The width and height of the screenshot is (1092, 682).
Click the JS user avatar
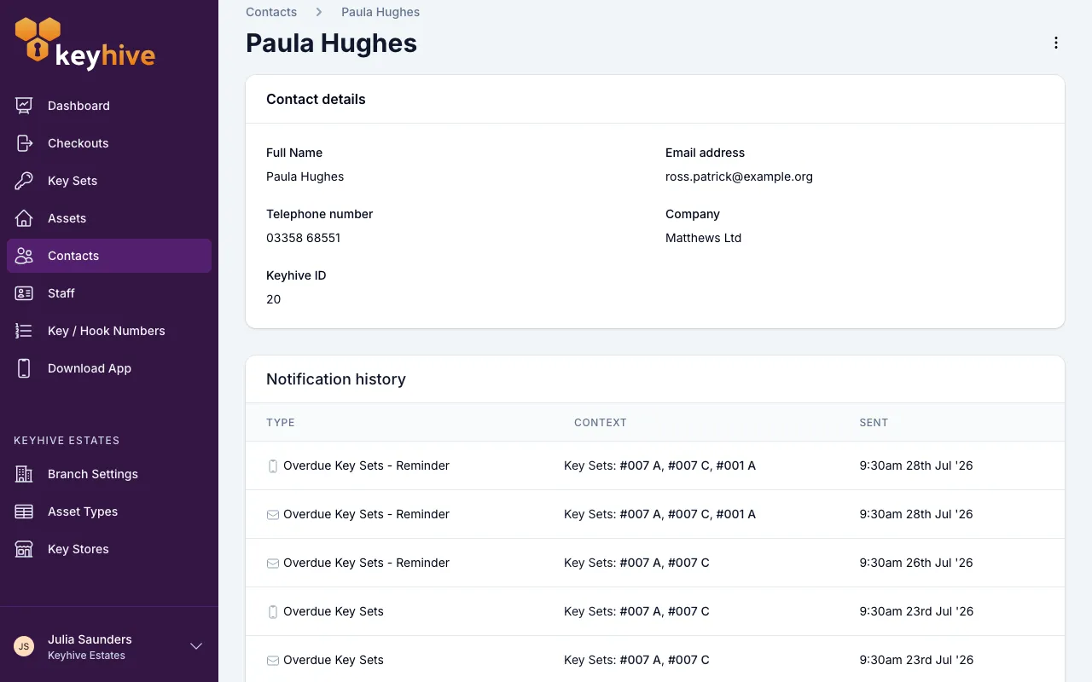(x=24, y=646)
